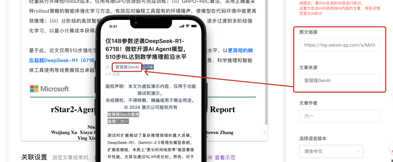Click the Microsoft logo image in the article
393x162 pixels.
click(49, 89)
